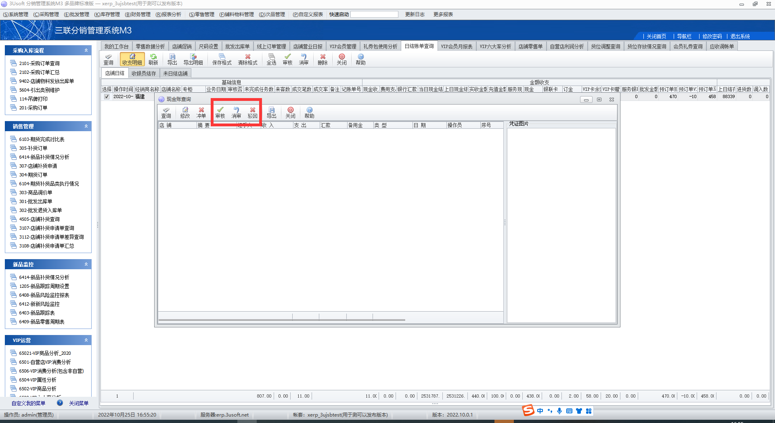Click the 驳回 reject icon in the dialog
The height and width of the screenshot is (423, 775).
pos(252,113)
